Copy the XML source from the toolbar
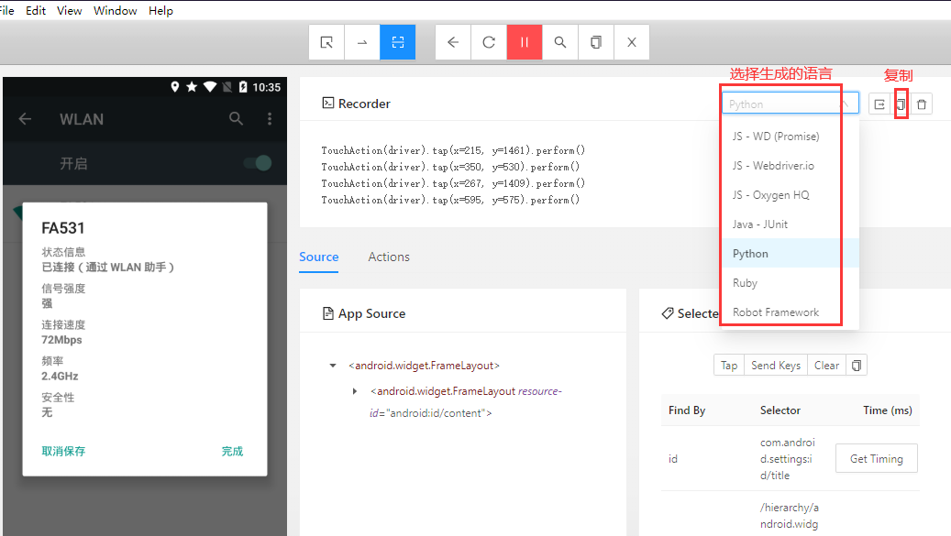The width and height of the screenshot is (951, 536). 595,41
